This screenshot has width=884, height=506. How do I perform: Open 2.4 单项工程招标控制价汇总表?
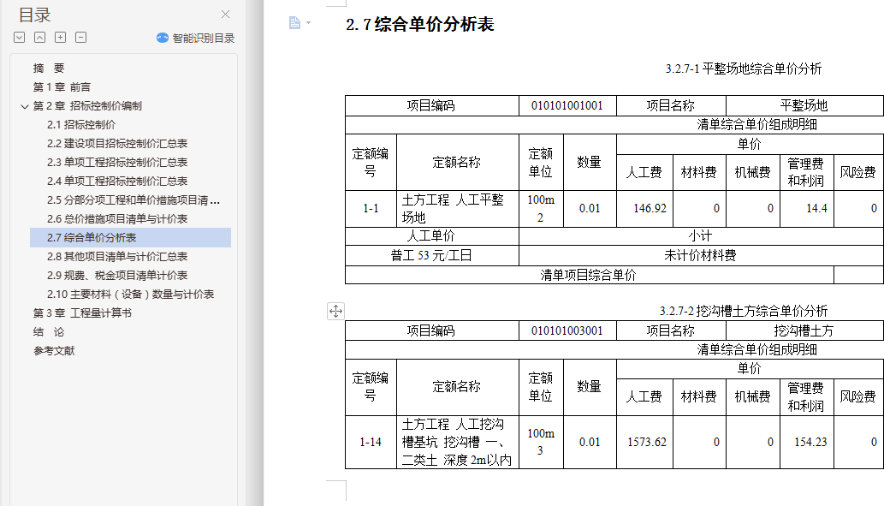coord(117,181)
